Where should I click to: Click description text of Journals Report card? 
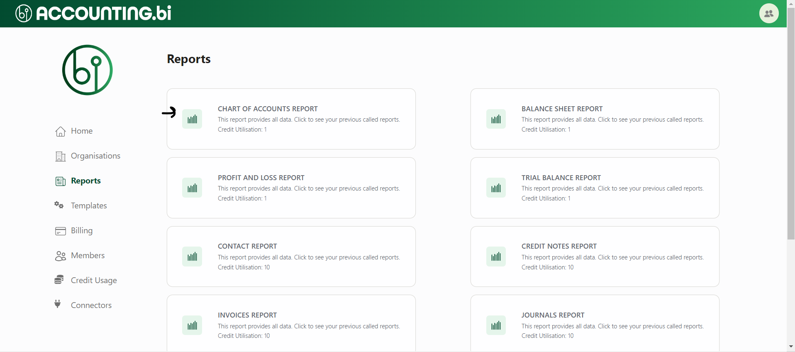point(612,326)
